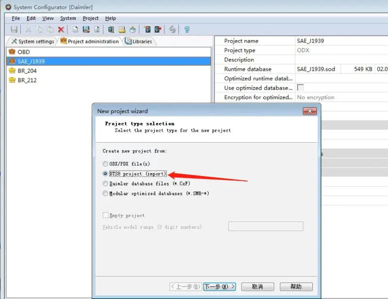Switch to the System settings tab
388x299 pixels.
pyautogui.click(x=32, y=42)
